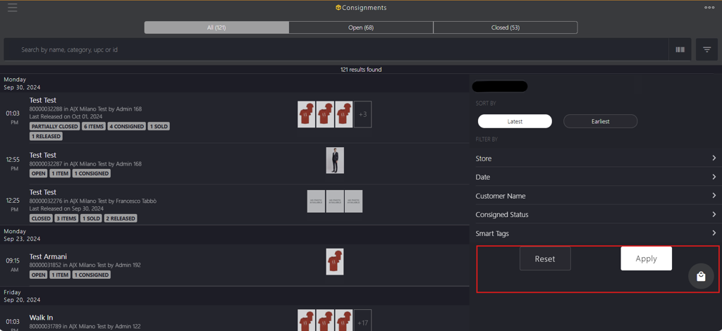722x331 pixels.
Task: Expand the Date filter
Action: pos(596,177)
